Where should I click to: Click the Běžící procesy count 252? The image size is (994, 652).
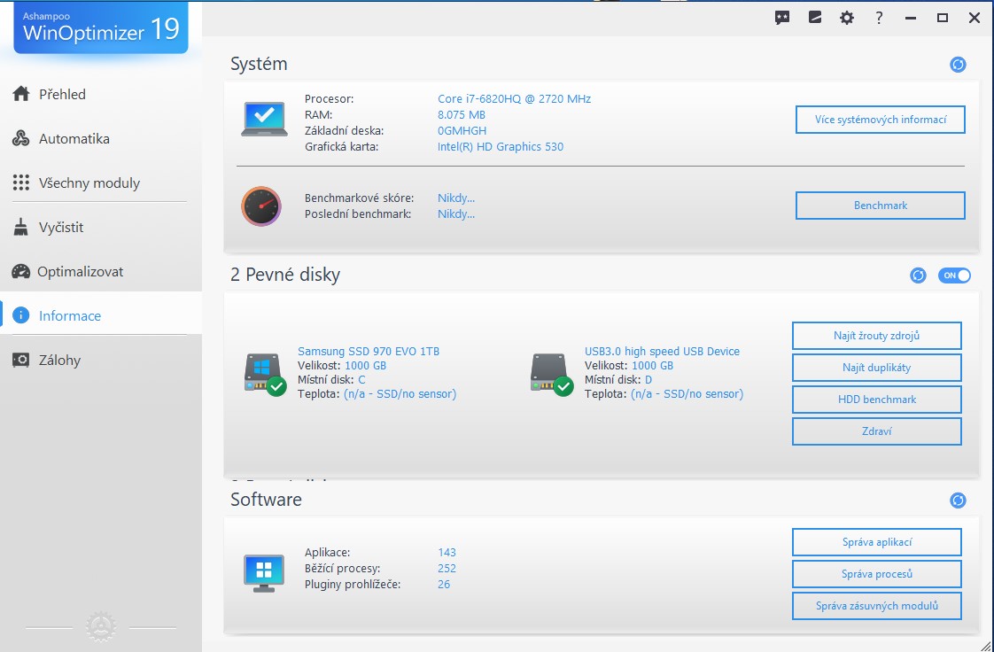(447, 569)
